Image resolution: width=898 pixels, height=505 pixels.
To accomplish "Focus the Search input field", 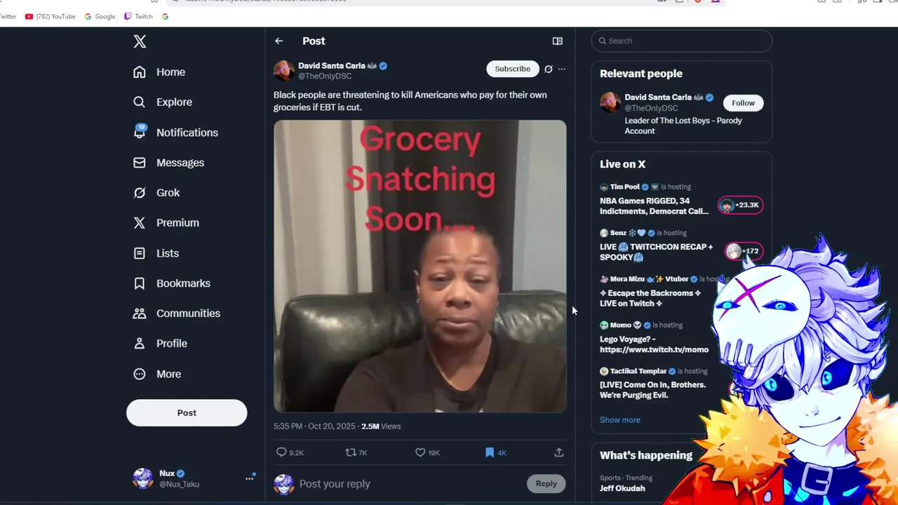I will pyautogui.click(x=681, y=41).
